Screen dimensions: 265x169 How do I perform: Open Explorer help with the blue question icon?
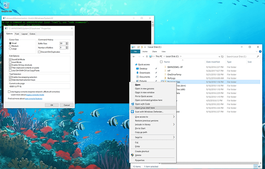pyautogui.click(x=260, y=52)
